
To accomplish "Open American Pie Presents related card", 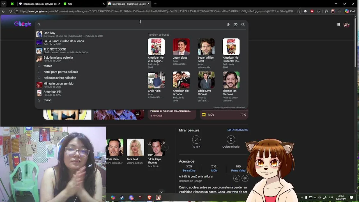I will [231, 53].
